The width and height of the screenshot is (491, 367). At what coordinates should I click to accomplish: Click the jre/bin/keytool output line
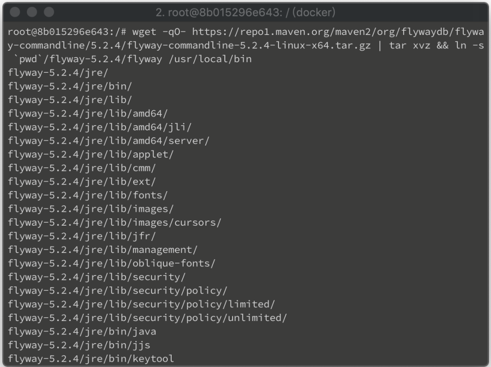(91, 358)
